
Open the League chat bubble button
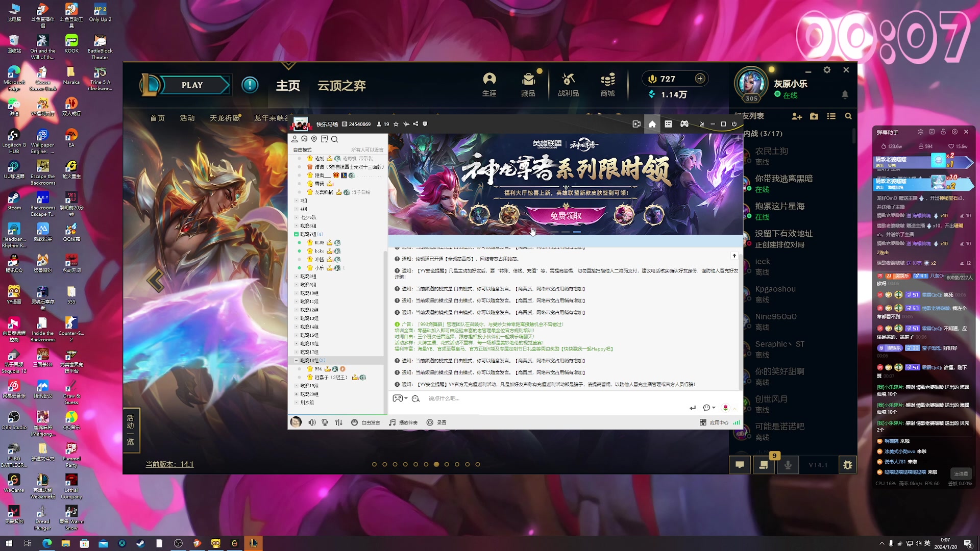[740, 465]
